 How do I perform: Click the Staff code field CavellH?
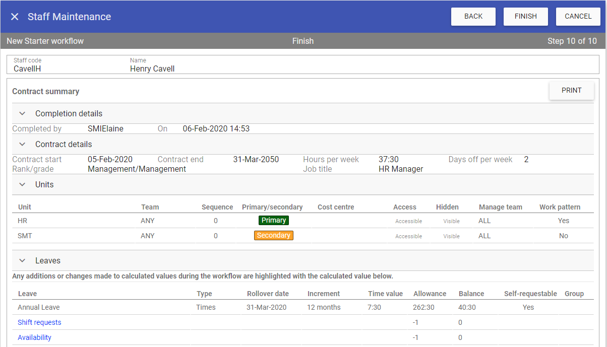point(27,68)
